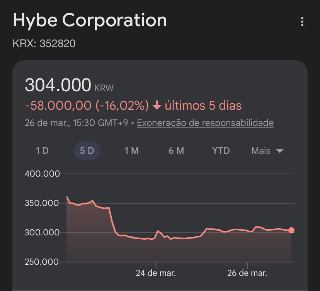This screenshot has height=291, width=320.
Task: Open the Exoneração de responsabilidade link
Action: (205, 123)
